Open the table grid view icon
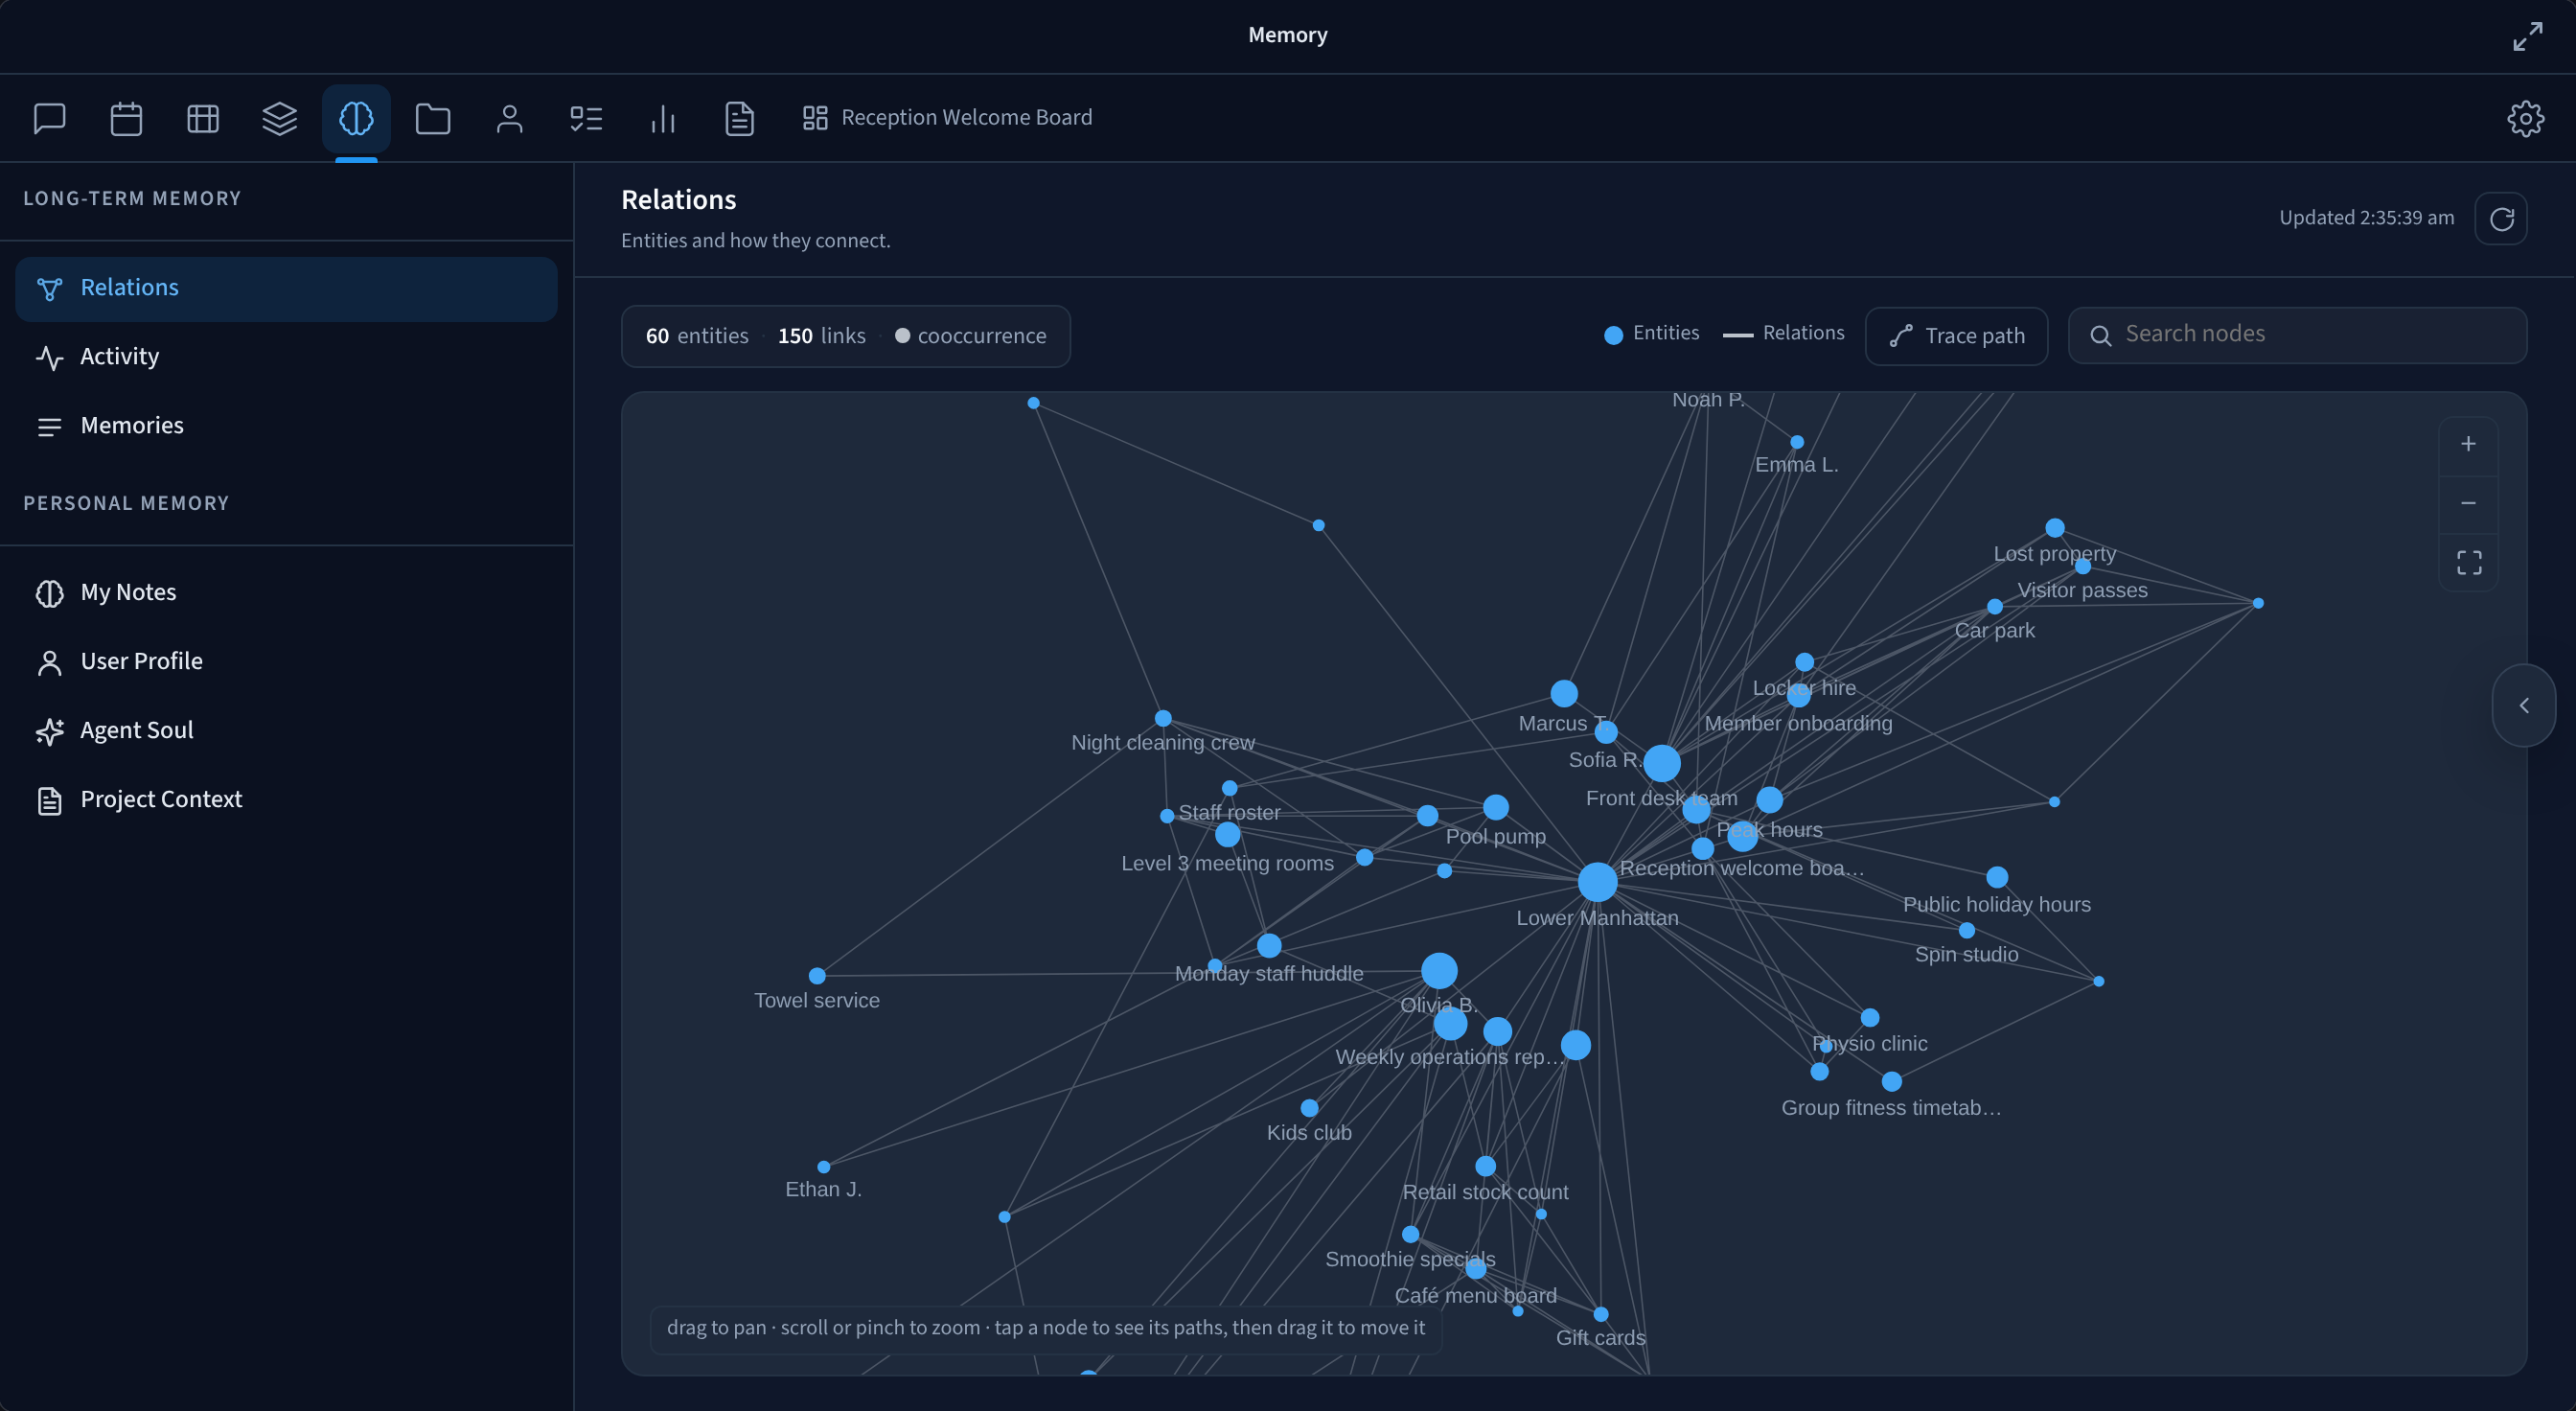2576x1411 pixels. click(x=203, y=118)
